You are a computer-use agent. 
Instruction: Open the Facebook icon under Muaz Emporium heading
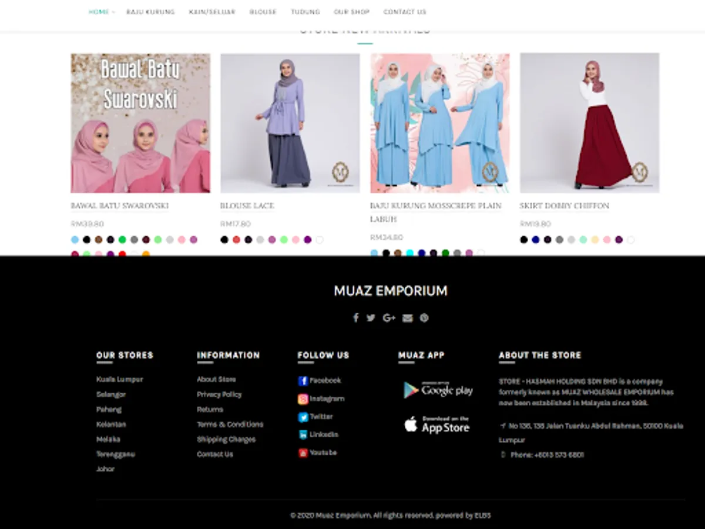355,318
